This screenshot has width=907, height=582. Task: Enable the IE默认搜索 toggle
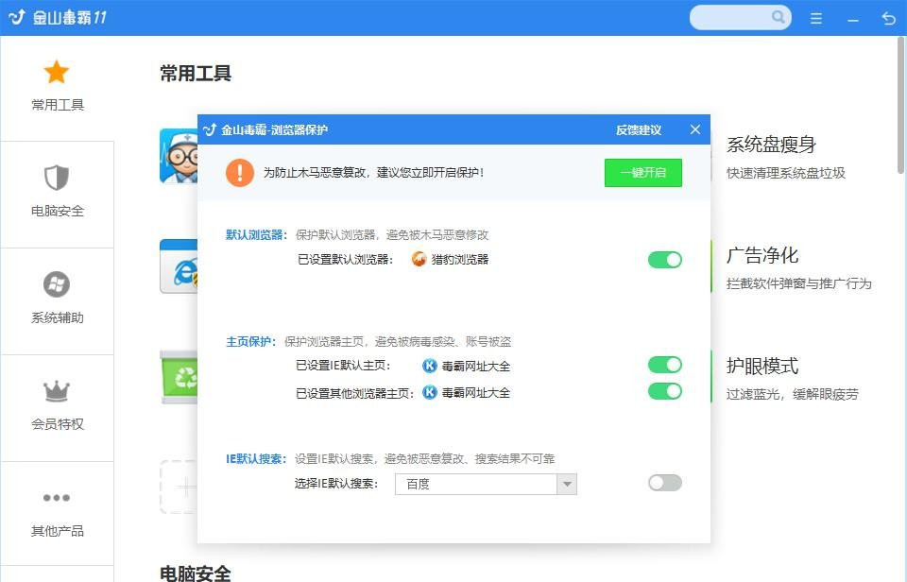point(664,483)
